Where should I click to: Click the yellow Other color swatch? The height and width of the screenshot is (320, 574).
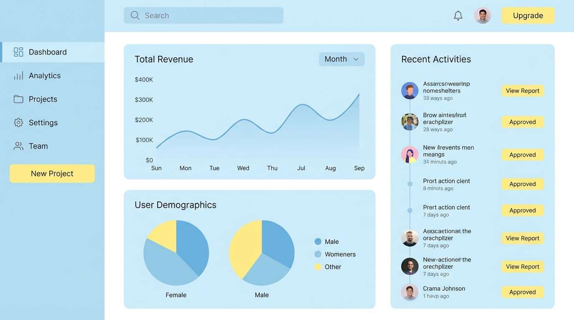click(x=318, y=267)
